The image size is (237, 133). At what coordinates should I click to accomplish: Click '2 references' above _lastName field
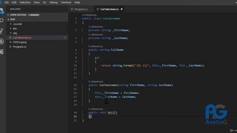[x=96, y=34]
